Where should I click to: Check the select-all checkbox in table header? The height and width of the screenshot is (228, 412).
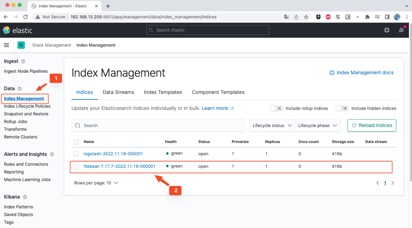click(x=76, y=142)
